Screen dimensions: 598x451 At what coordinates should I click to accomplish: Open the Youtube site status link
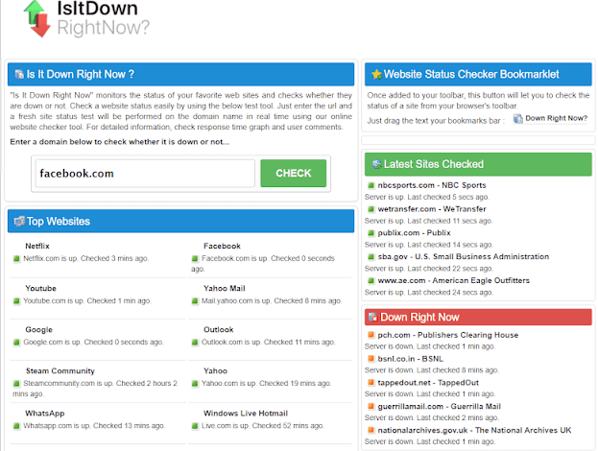(x=41, y=289)
